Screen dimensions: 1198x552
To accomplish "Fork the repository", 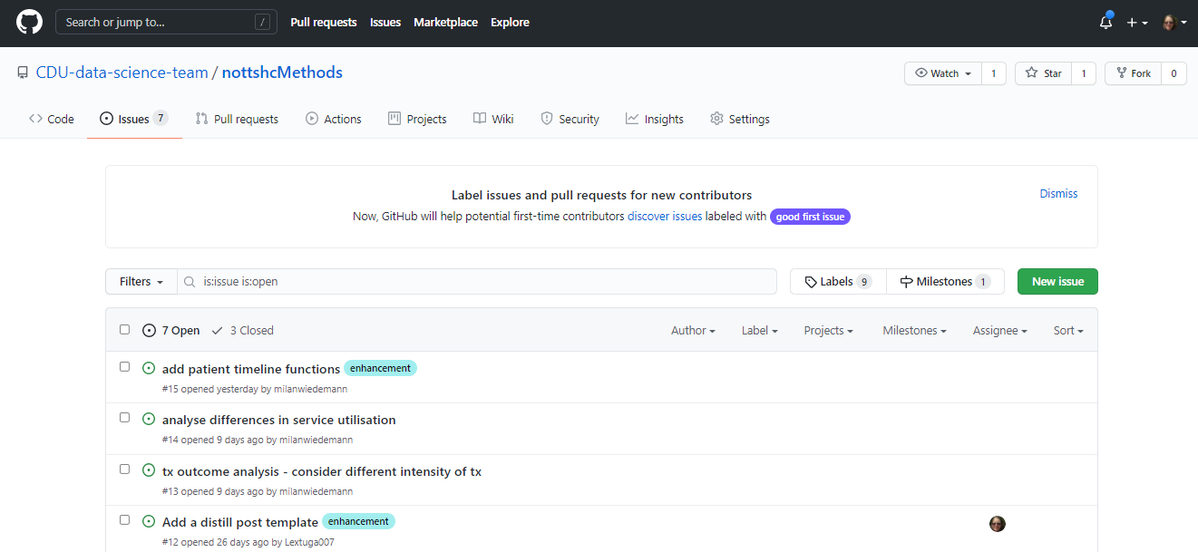I will click(1134, 73).
